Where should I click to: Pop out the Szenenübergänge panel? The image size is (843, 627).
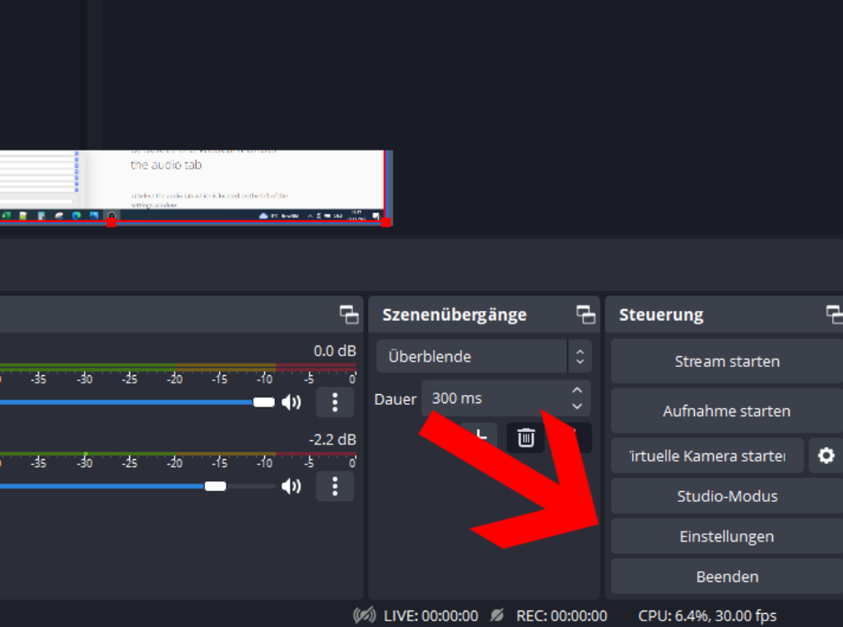pos(585,314)
